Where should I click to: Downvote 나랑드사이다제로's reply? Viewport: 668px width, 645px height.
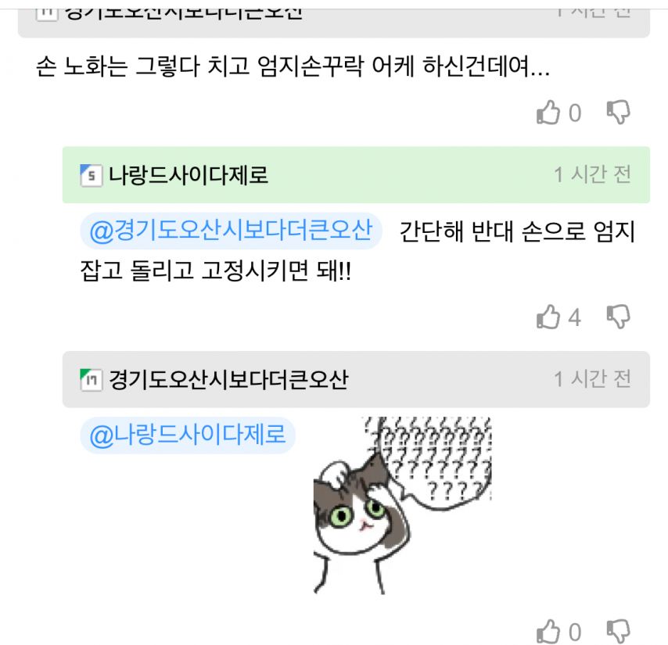pyautogui.click(x=618, y=317)
